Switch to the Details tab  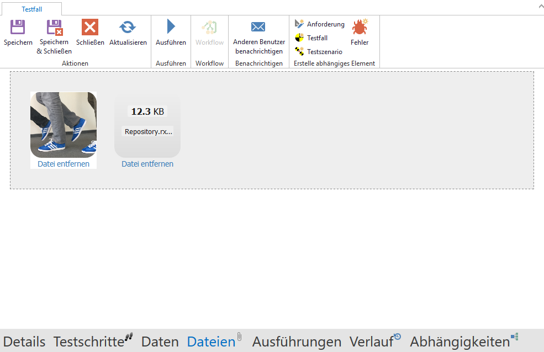tap(24, 342)
